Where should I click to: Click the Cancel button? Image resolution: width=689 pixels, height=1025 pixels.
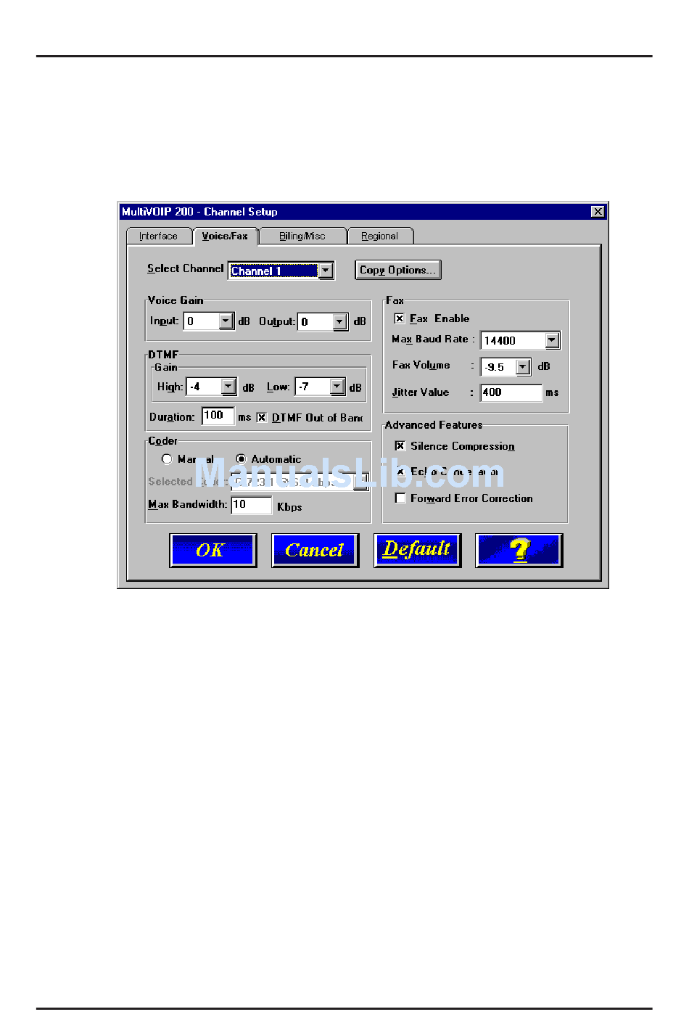(315, 550)
